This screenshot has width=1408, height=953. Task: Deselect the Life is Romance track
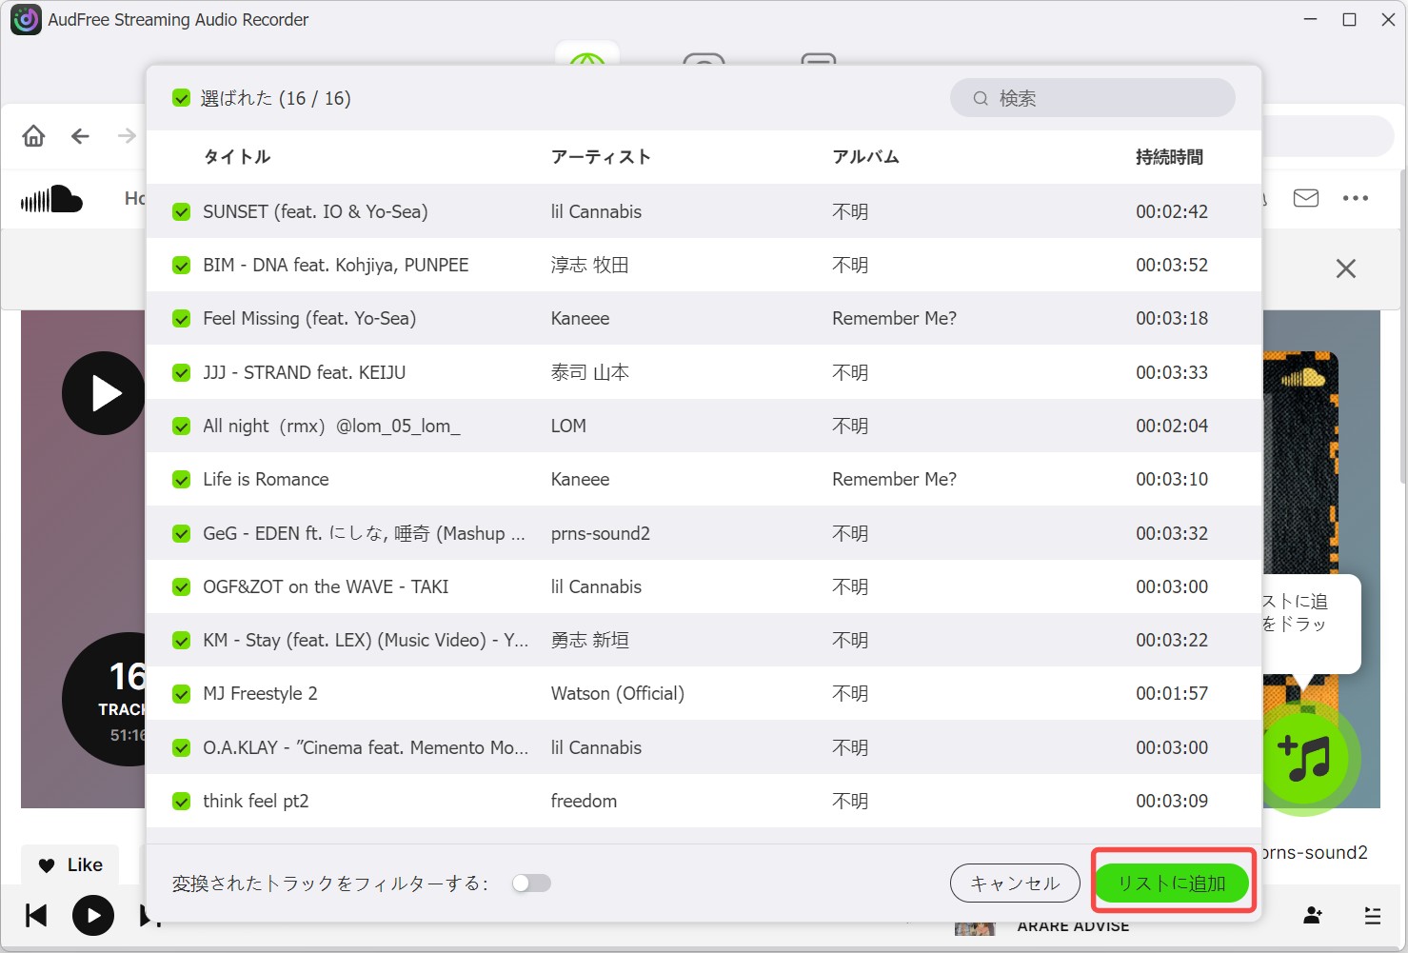click(181, 479)
